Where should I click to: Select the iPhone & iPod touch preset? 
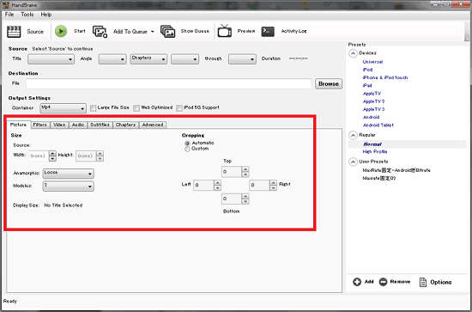click(x=385, y=77)
